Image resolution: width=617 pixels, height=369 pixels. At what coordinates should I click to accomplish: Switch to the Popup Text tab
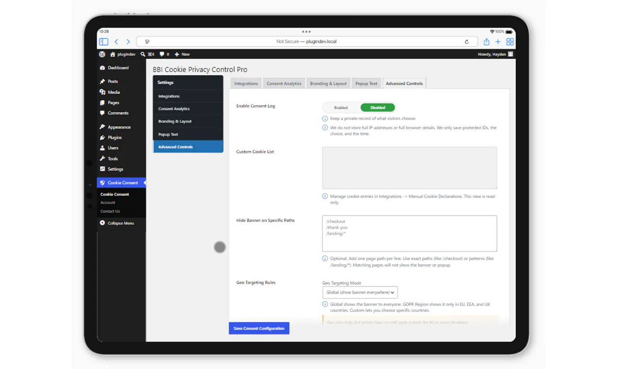(366, 84)
